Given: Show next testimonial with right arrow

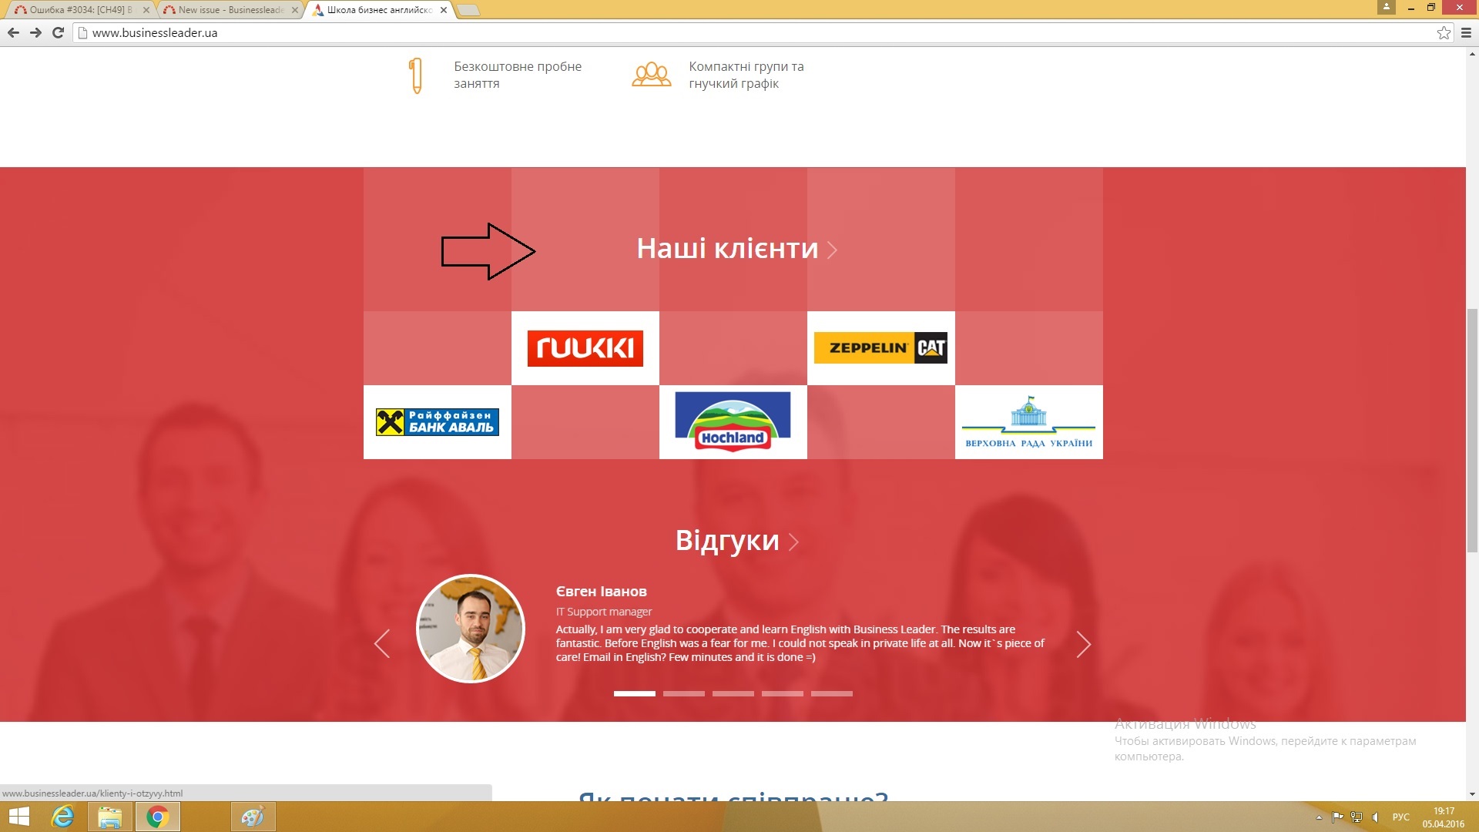Looking at the screenshot, I should tap(1083, 644).
